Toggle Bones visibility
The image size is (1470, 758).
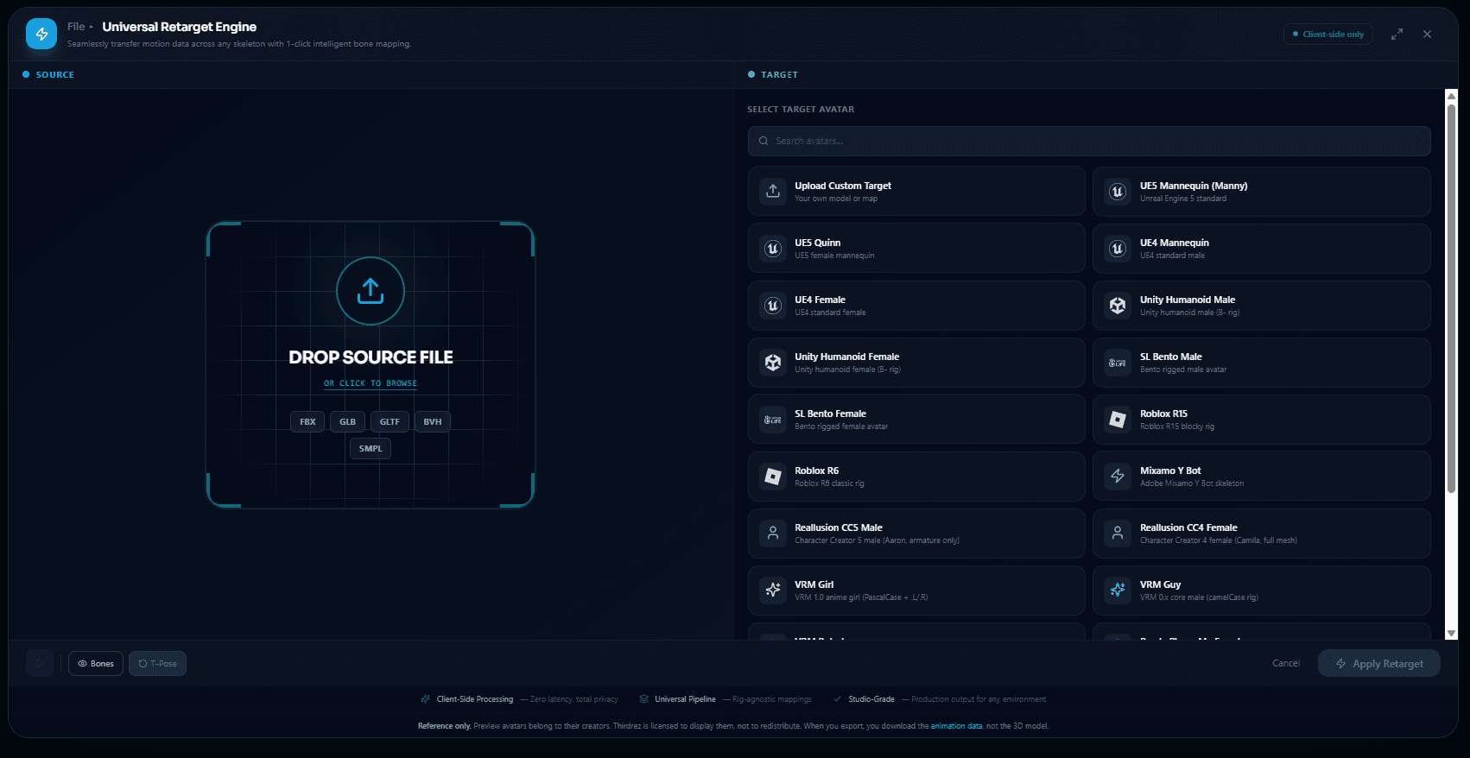click(x=96, y=663)
